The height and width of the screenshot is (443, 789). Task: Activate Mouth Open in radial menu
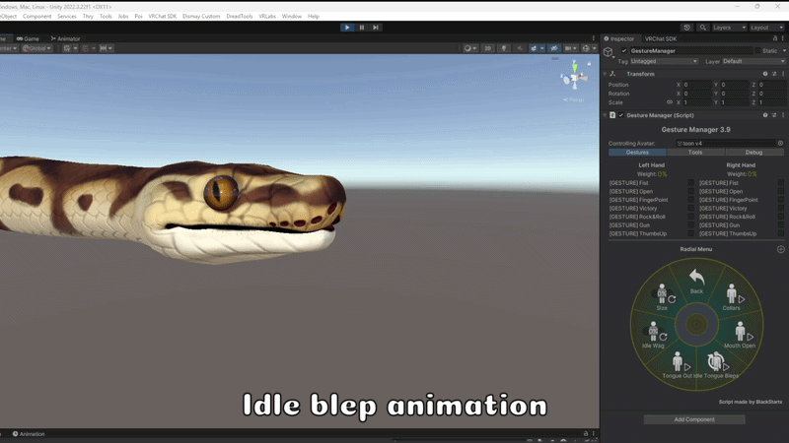tap(741, 335)
